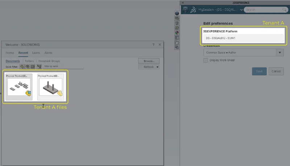Switch to the Learn tab

pyautogui.click(x=36, y=53)
